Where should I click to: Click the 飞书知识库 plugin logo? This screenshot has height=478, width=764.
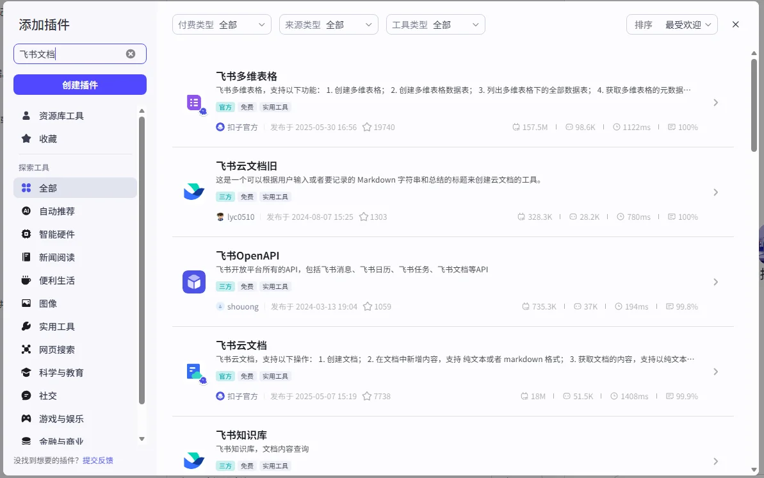click(x=194, y=461)
